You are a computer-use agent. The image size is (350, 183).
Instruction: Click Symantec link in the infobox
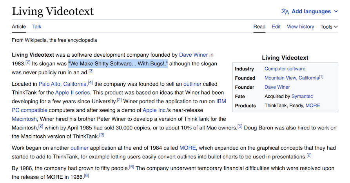pyautogui.click(x=302, y=96)
